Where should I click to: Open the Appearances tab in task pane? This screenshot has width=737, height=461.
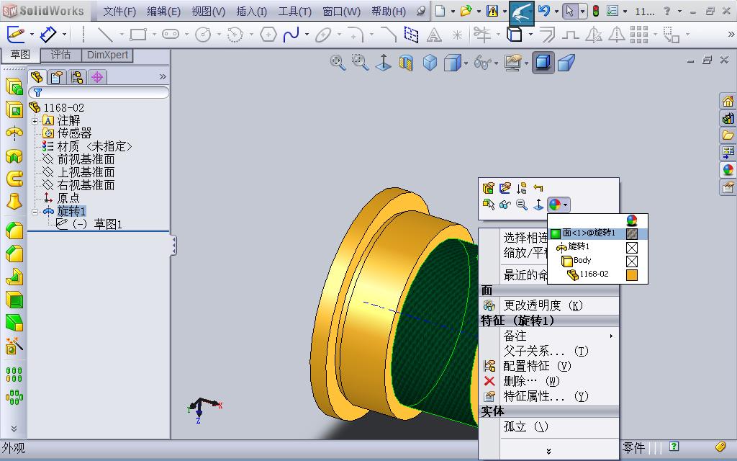click(728, 170)
